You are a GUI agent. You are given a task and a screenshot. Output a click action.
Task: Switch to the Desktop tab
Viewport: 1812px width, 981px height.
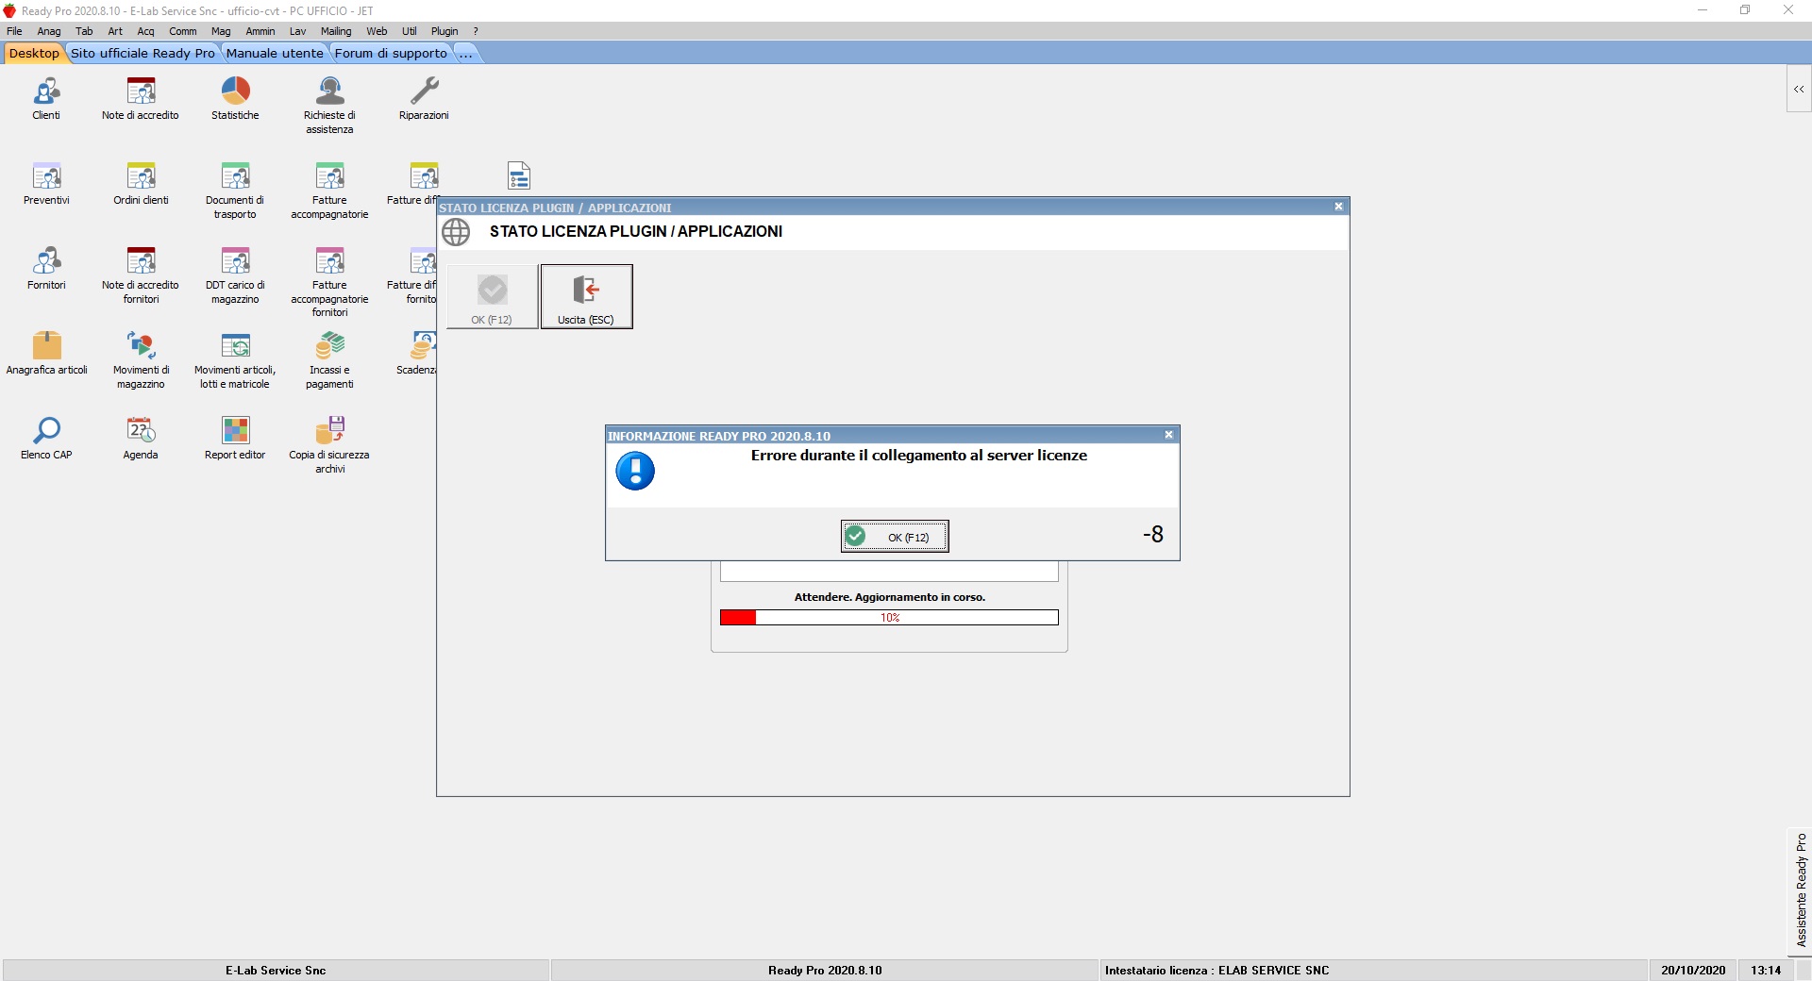coord(34,53)
